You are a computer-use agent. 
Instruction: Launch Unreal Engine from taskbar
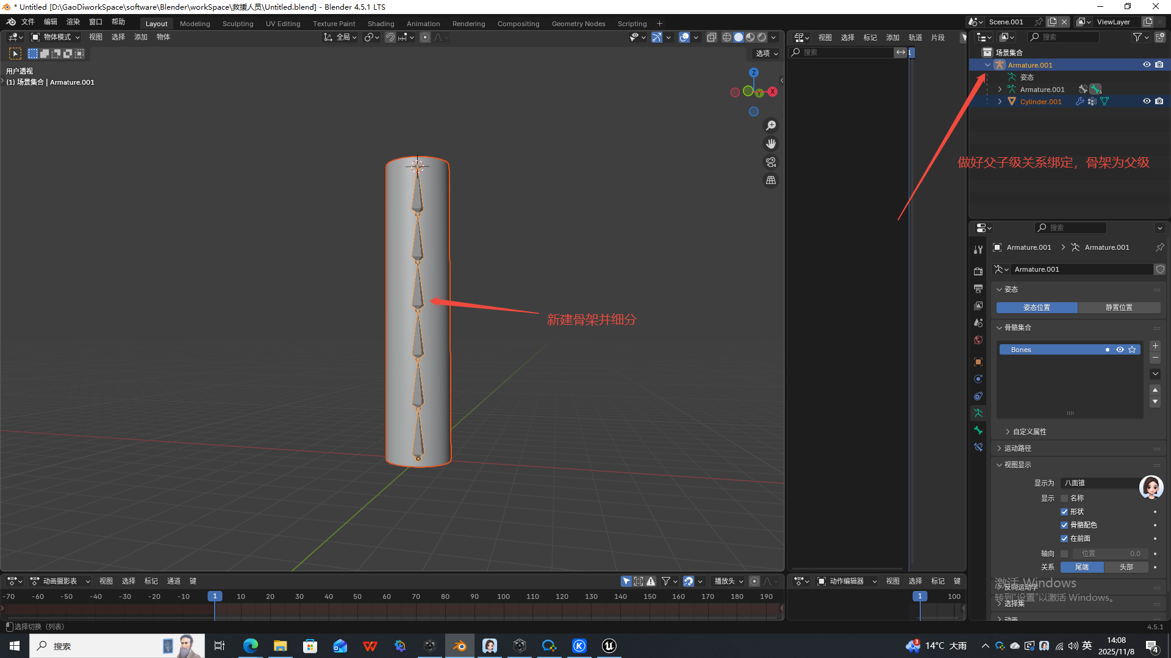coord(609,646)
